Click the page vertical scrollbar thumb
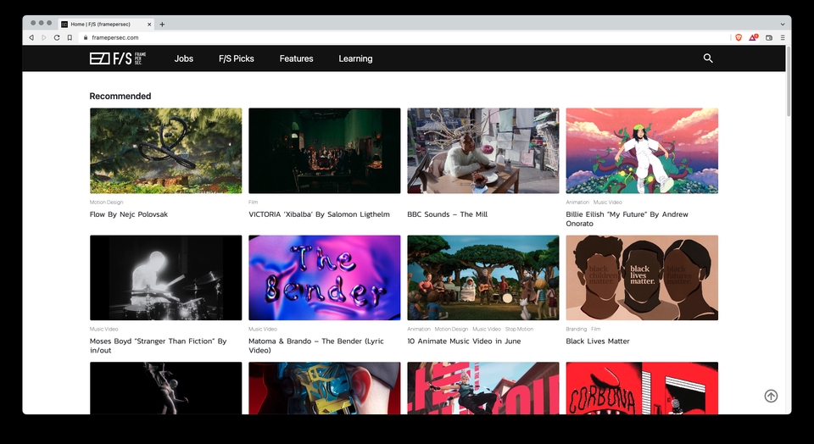This screenshot has height=444, width=814. (x=789, y=81)
